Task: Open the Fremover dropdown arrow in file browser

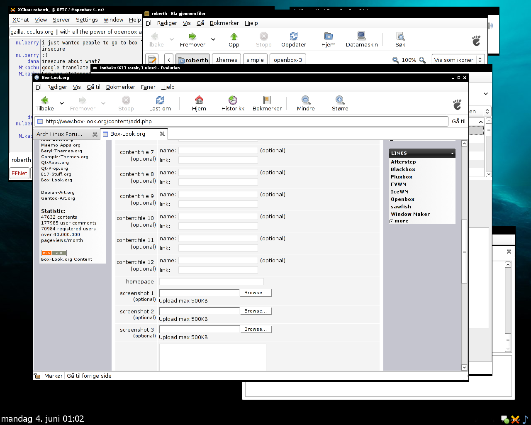Action: coord(213,39)
